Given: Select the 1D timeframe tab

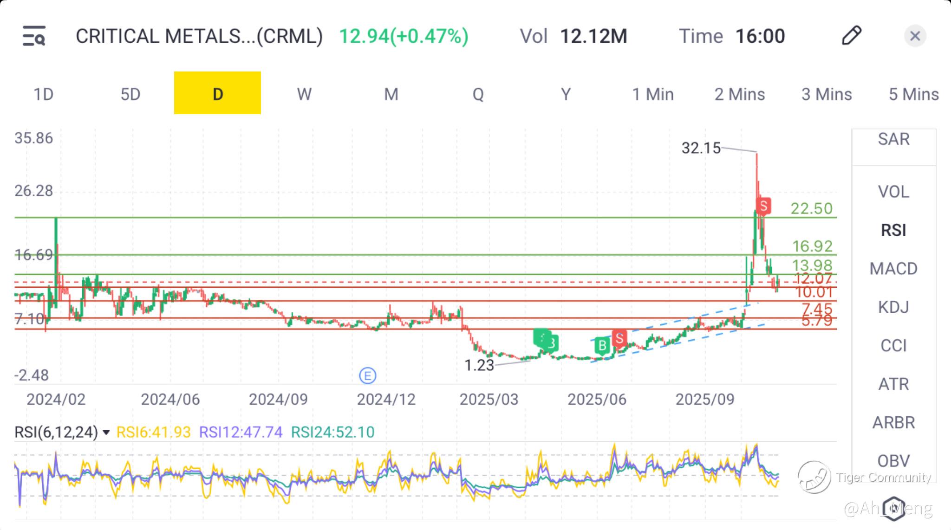Looking at the screenshot, I should coord(43,94).
